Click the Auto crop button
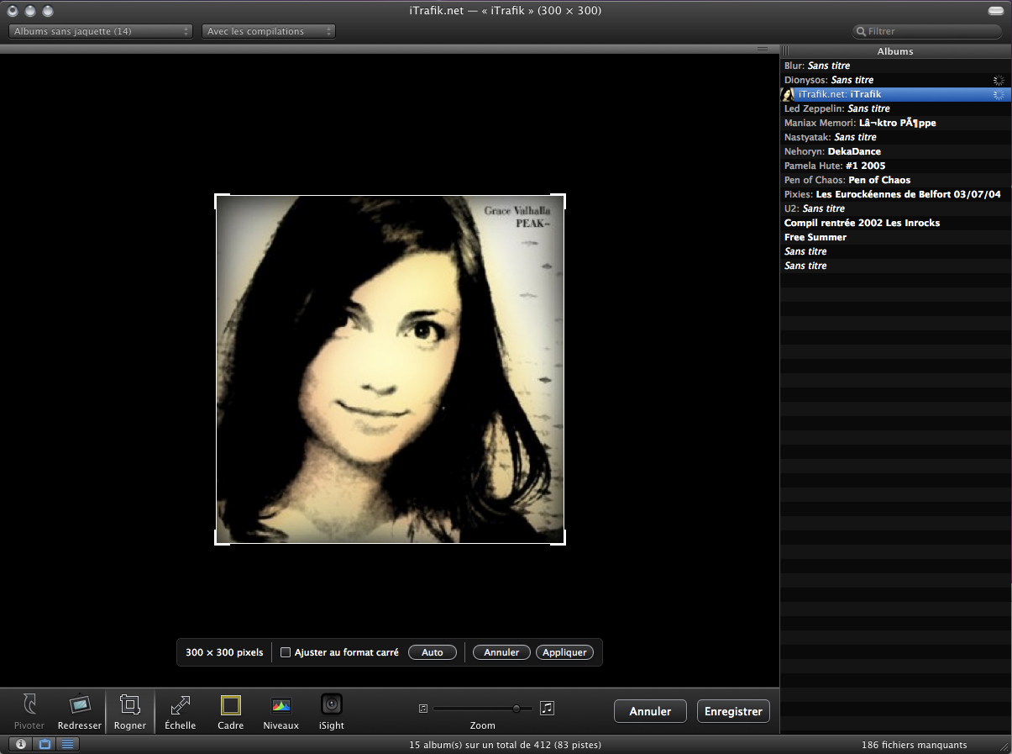 (x=433, y=652)
